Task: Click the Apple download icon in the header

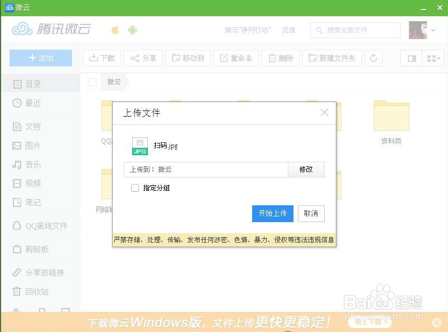Action: [x=114, y=29]
